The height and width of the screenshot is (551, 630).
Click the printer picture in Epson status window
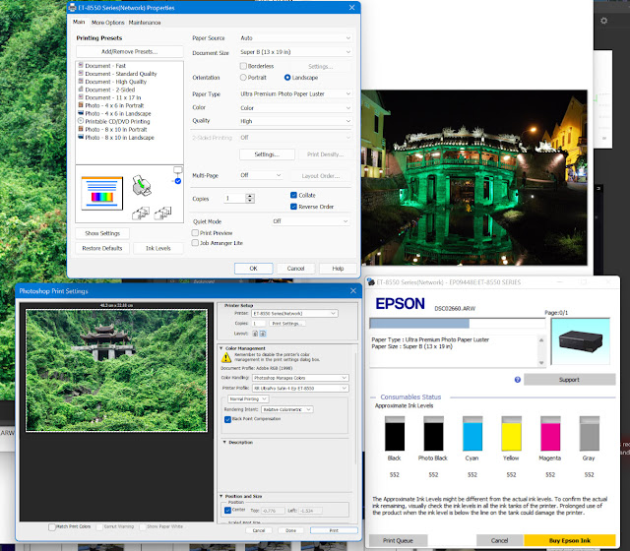[580, 341]
